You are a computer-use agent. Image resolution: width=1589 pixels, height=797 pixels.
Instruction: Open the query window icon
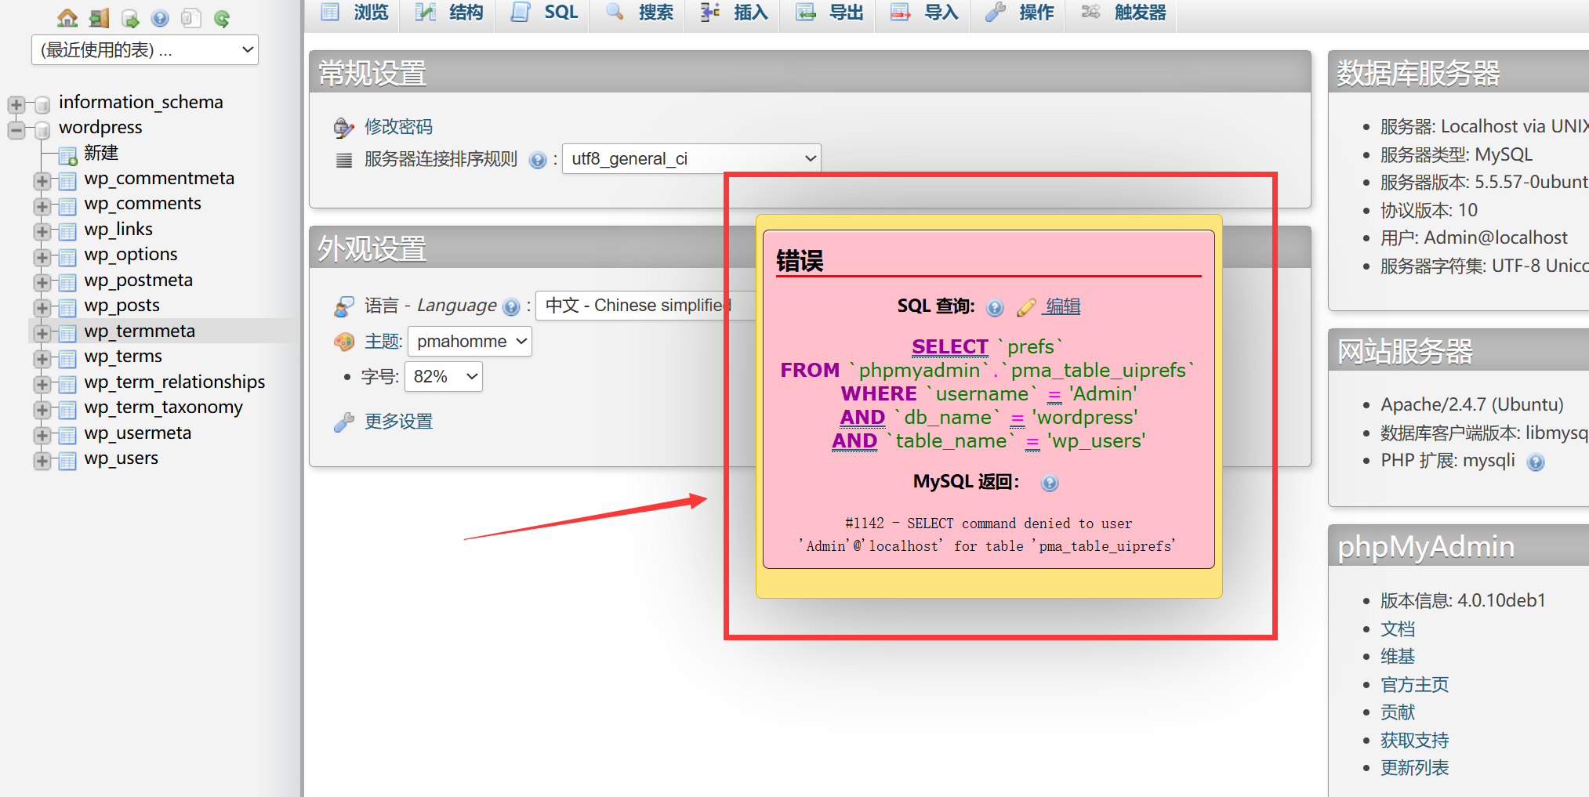coord(130,18)
